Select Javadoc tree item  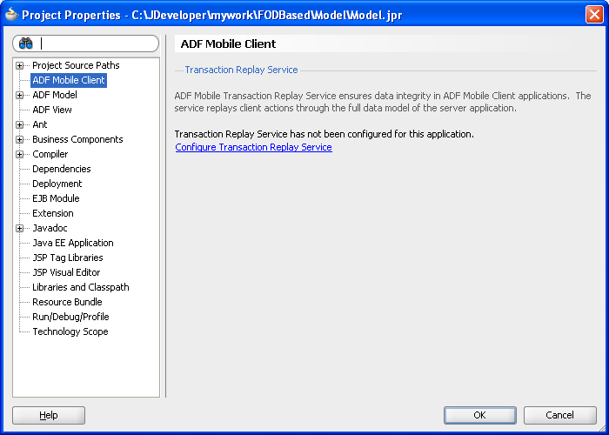[x=50, y=228]
